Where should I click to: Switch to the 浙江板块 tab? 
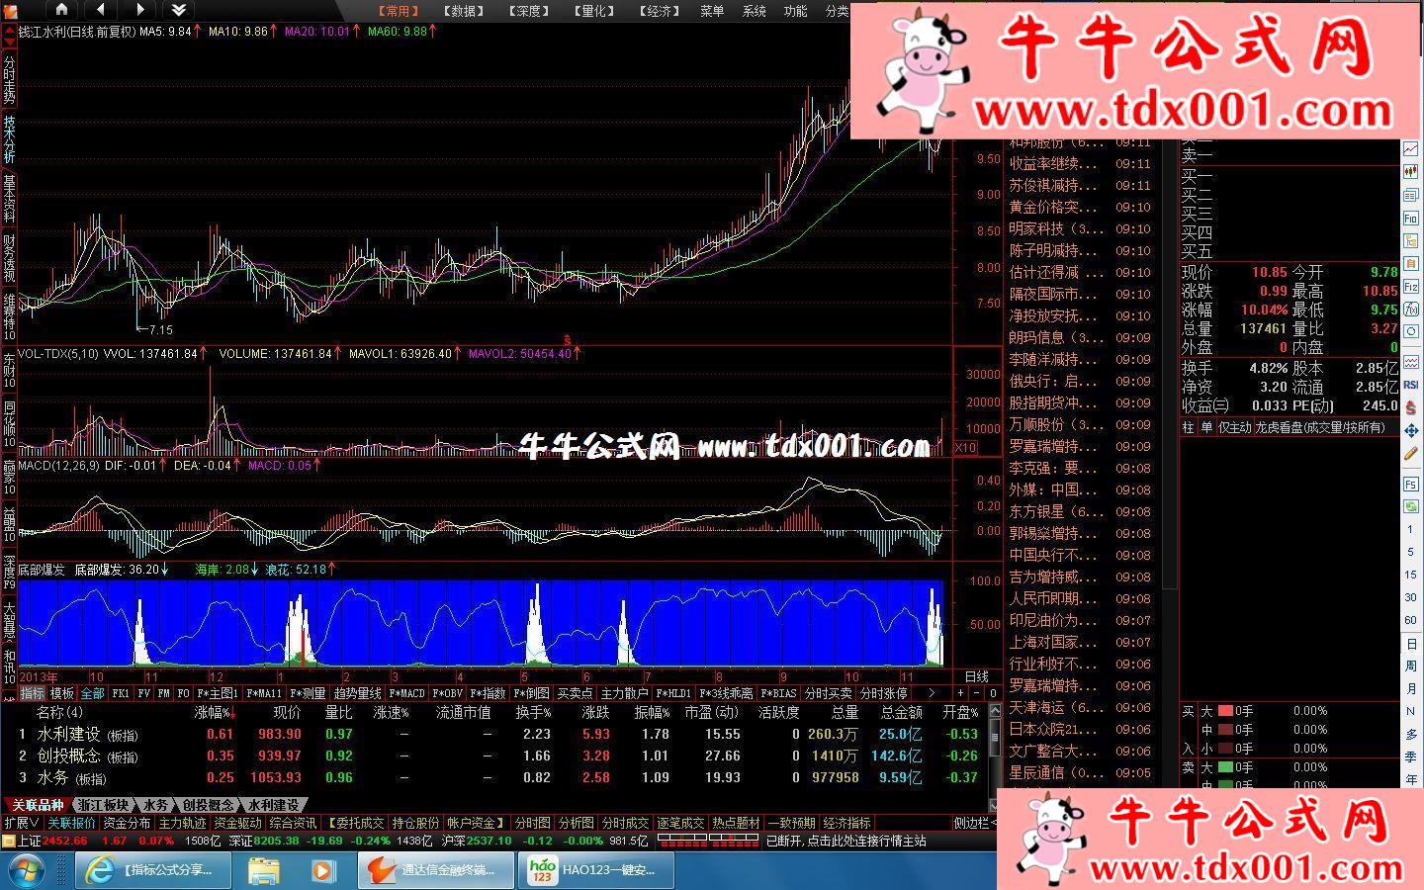(x=103, y=805)
